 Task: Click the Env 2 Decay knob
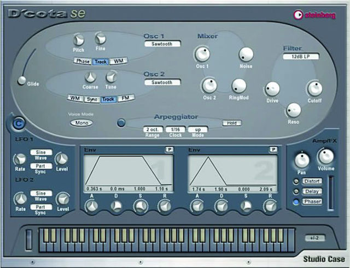tap(221, 206)
